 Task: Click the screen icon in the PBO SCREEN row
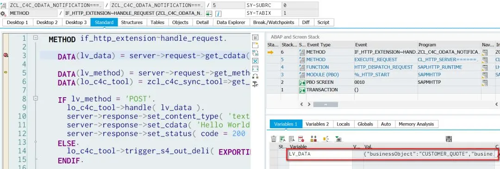tap(302, 82)
